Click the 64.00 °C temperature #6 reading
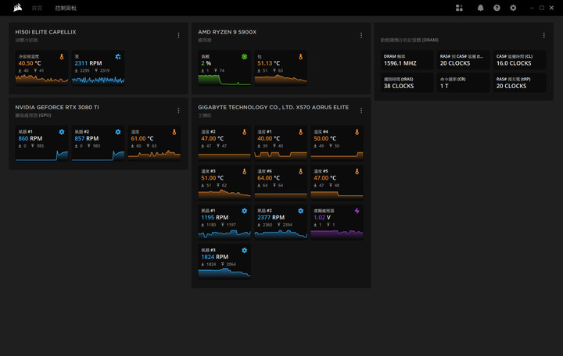The height and width of the screenshot is (356, 563). pyautogui.click(x=268, y=178)
